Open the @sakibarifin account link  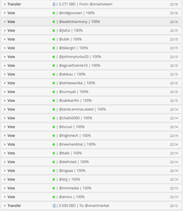[x=69, y=100]
